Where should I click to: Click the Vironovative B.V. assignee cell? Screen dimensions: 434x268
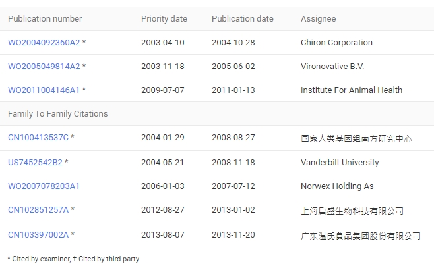[332, 67]
